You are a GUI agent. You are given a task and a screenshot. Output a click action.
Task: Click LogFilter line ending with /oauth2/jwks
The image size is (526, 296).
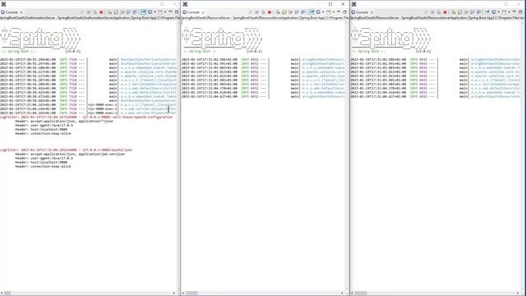tap(66, 150)
